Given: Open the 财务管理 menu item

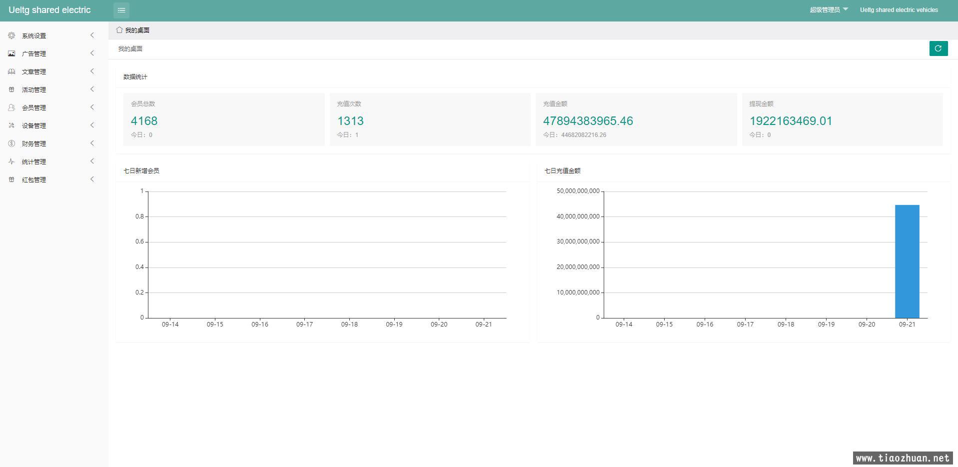Looking at the screenshot, I should (x=54, y=143).
